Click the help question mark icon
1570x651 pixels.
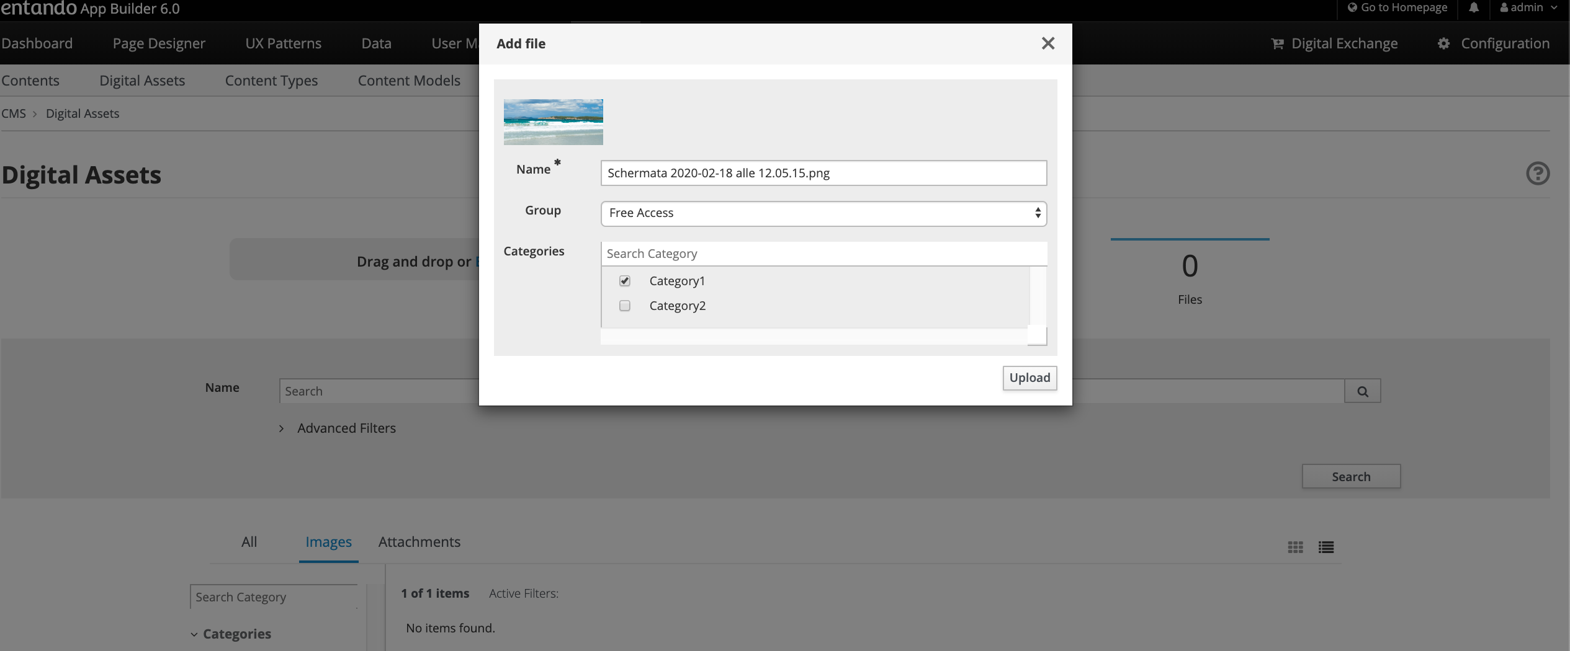pyautogui.click(x=1537, y=174)
